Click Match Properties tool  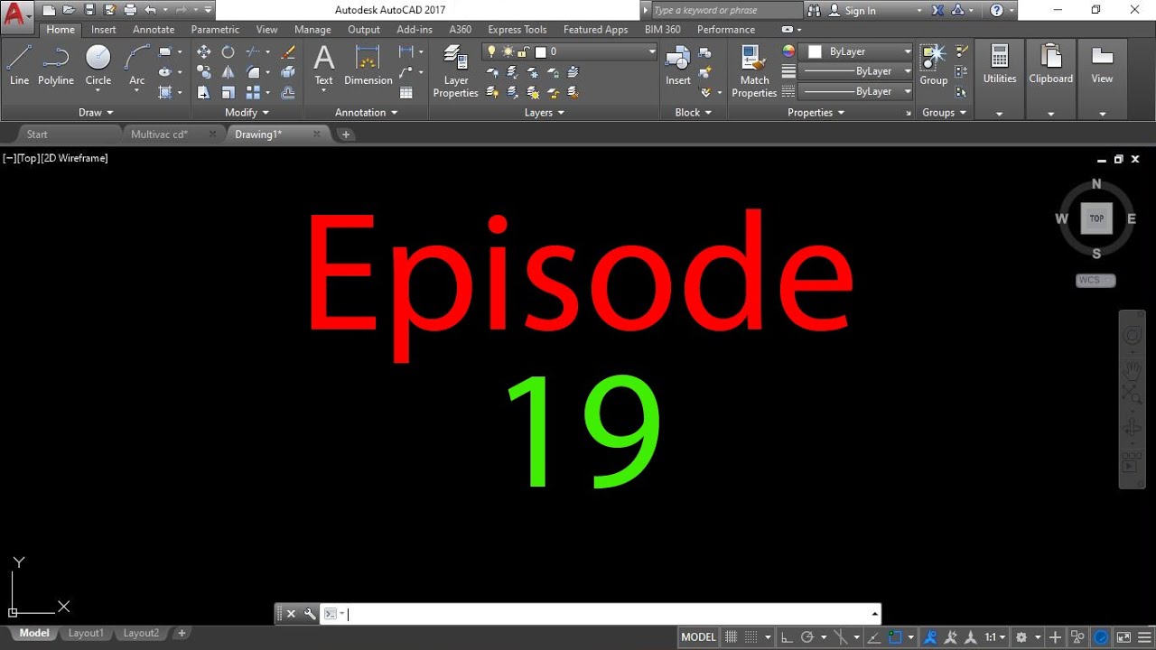click(754, 70)
